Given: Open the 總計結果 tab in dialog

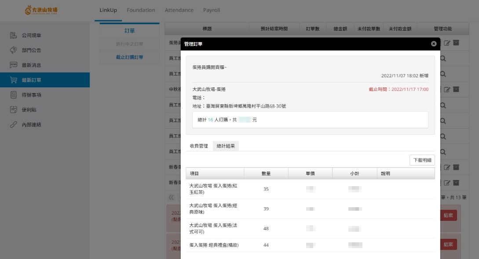Looking at the screenshot, I should click(226, 146).
